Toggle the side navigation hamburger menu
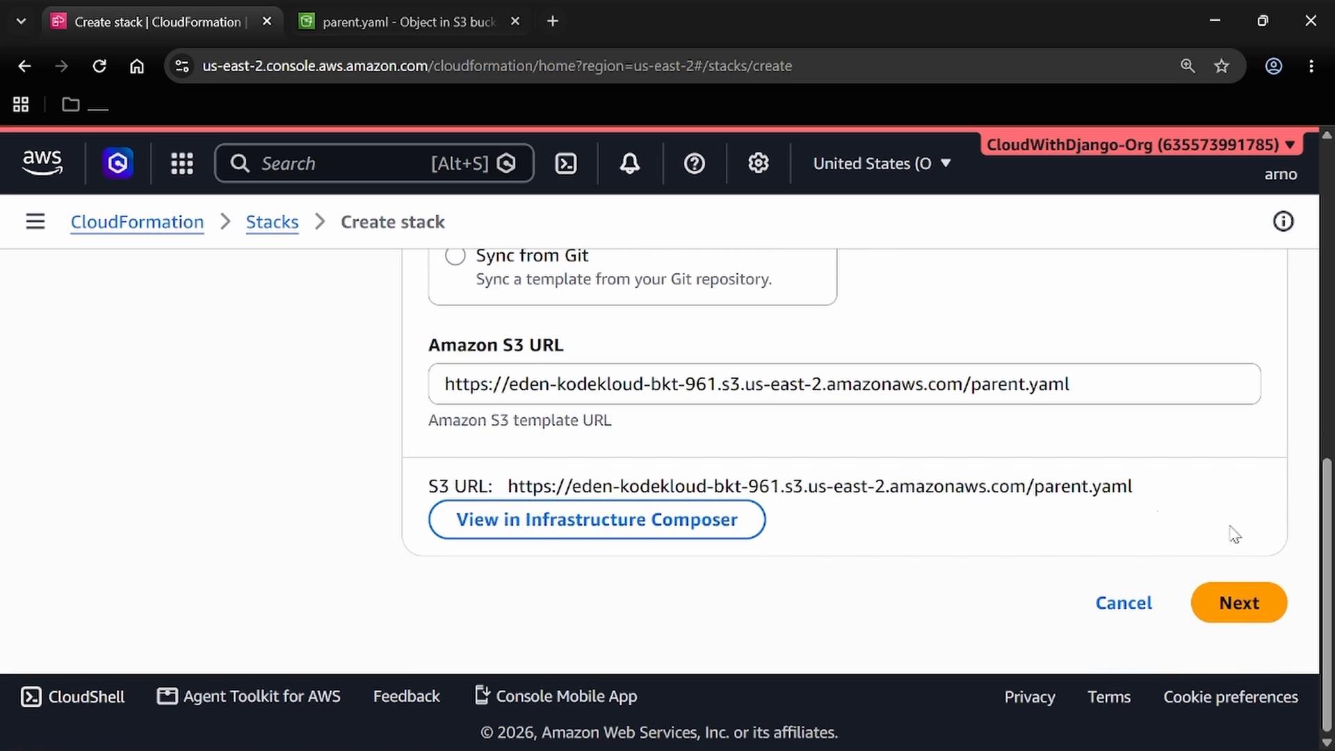 pyautogui.click(x=35, y=222)
